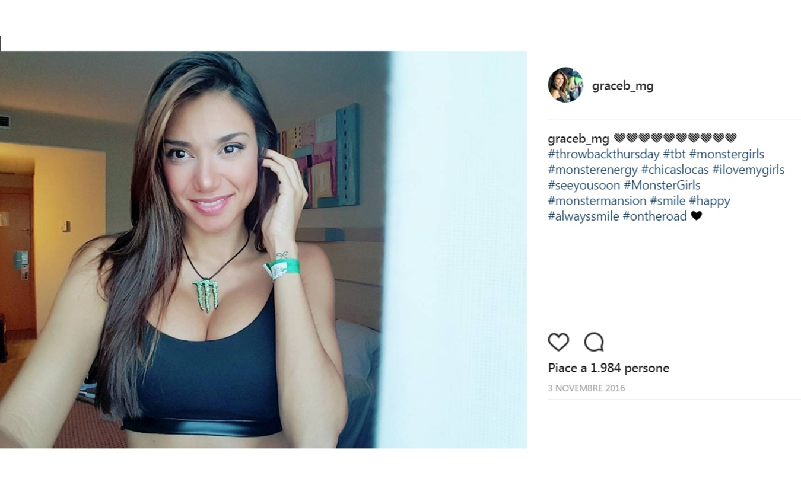Open #monstermansion hashtag
Viewport: 801px width, 501px height.
597,200
